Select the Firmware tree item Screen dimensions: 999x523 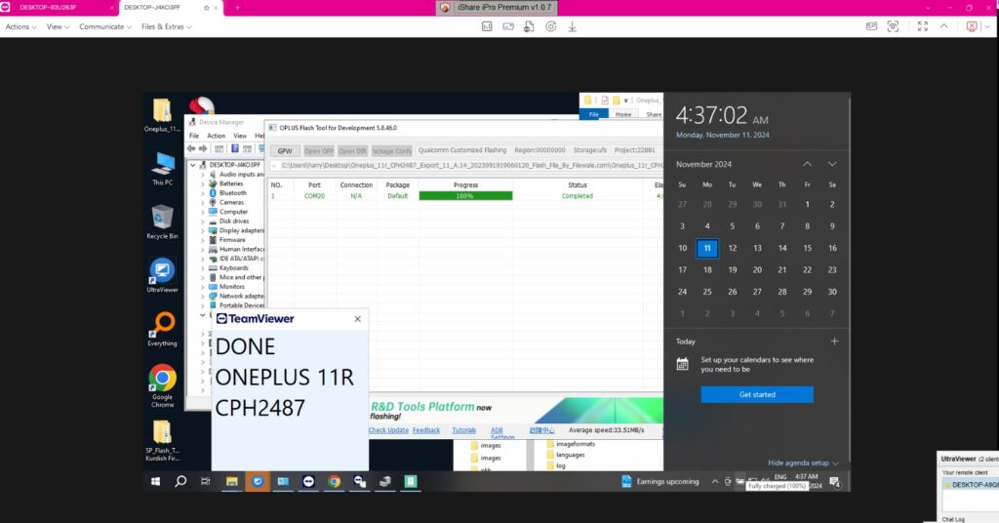point(232,240)
